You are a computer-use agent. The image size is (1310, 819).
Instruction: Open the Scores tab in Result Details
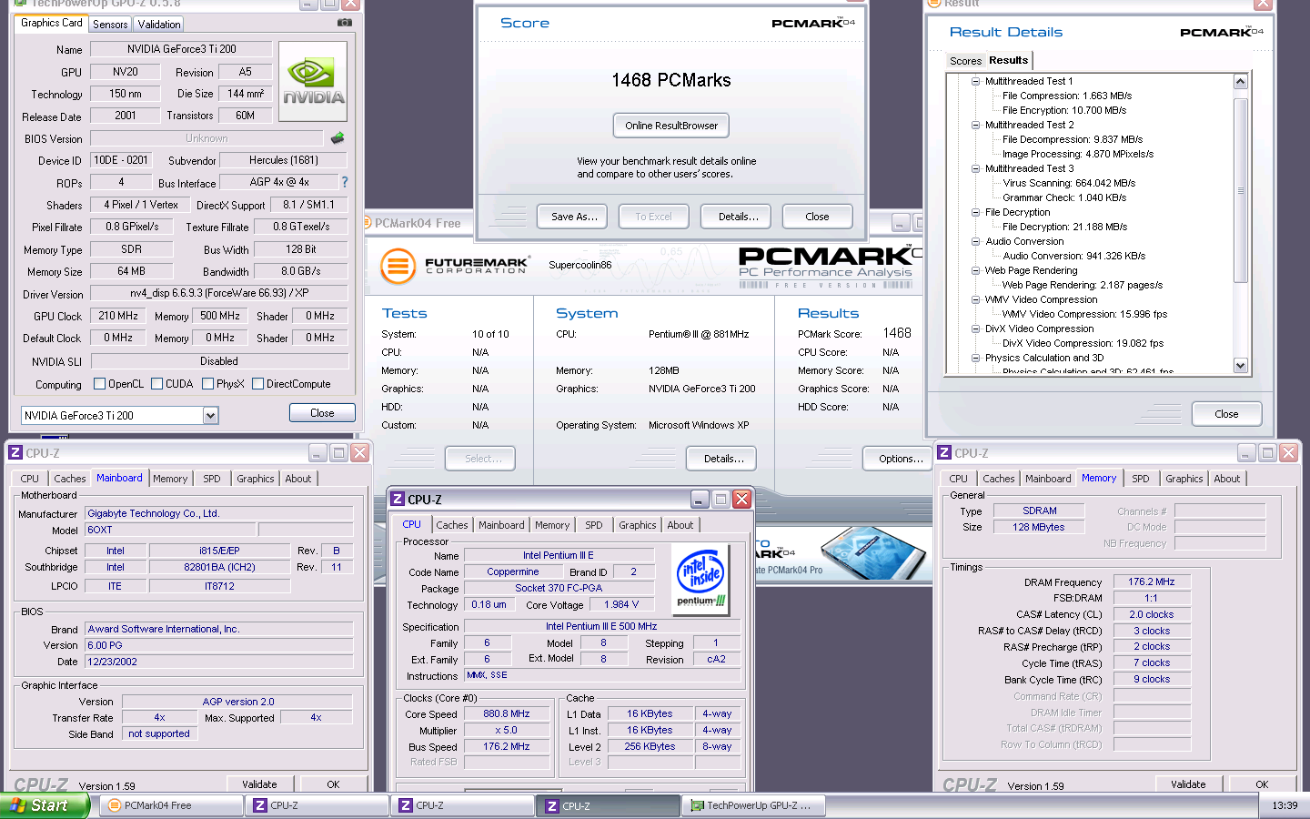tap(965, 61)
